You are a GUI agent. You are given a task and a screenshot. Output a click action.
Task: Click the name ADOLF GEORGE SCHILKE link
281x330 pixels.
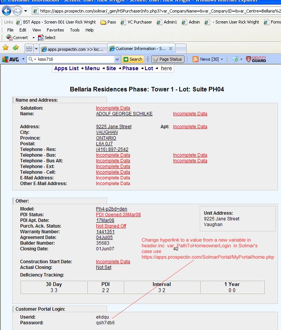tap(124, 114)
